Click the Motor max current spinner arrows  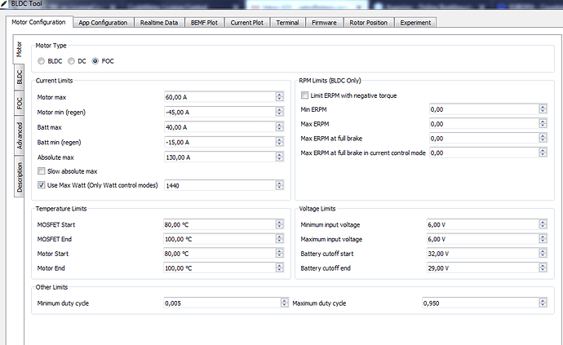pos(279,97)
